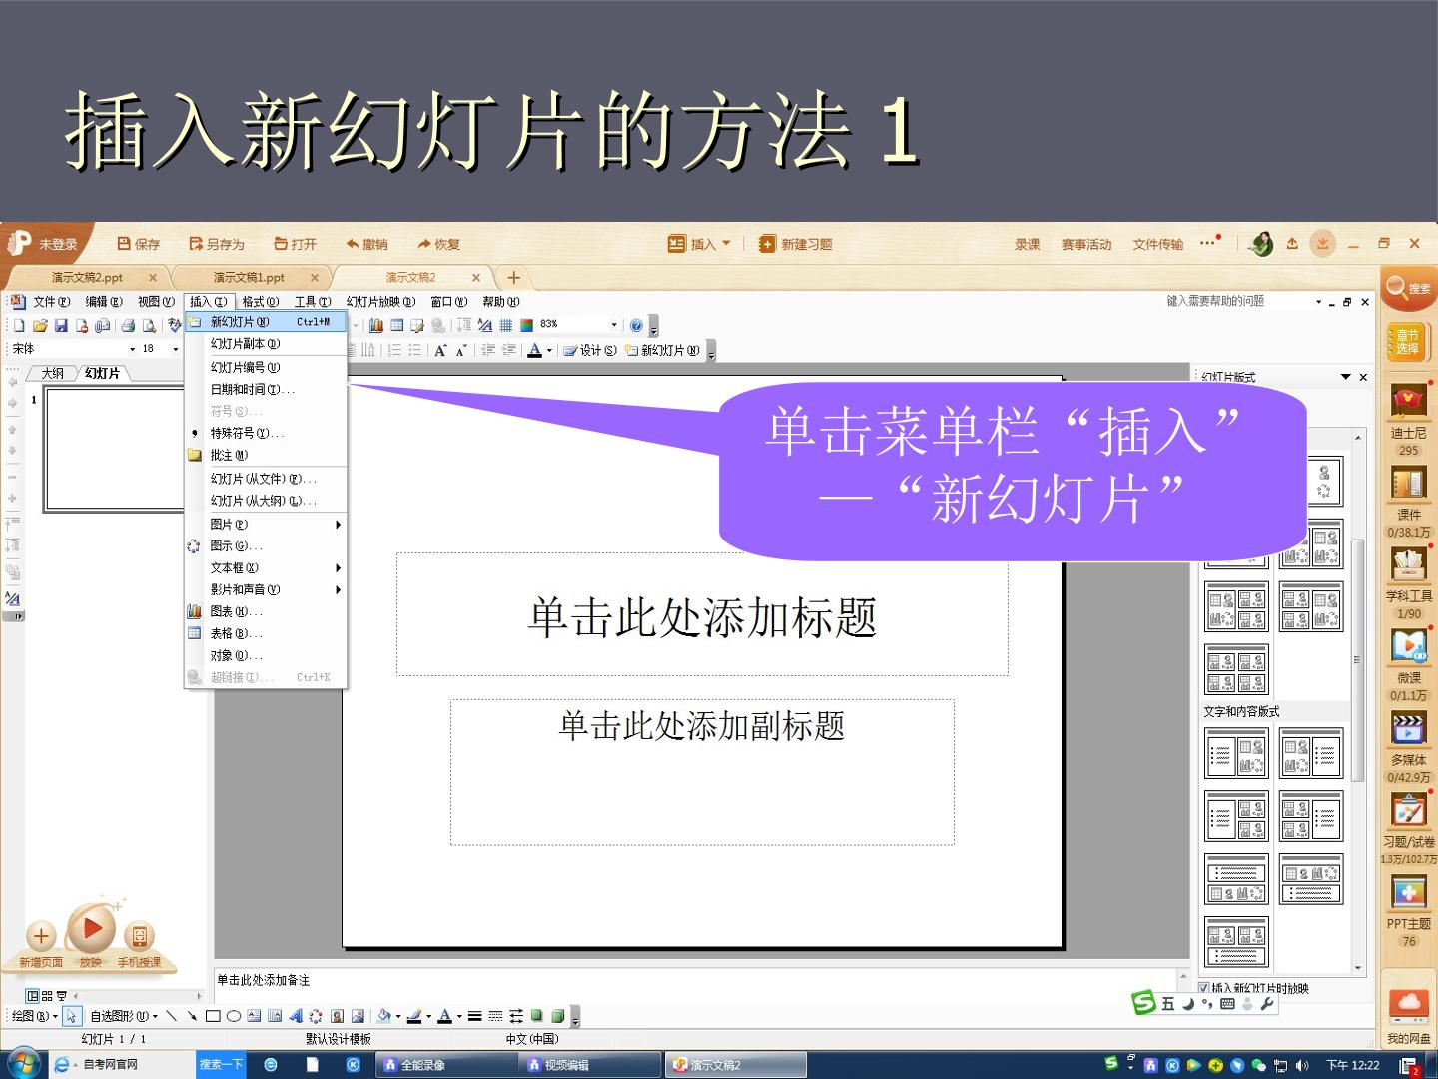Open the 学科工具 subject tools icon
The width and height of the screenshot is (1438, 1079).
(x=1409, y=563)
